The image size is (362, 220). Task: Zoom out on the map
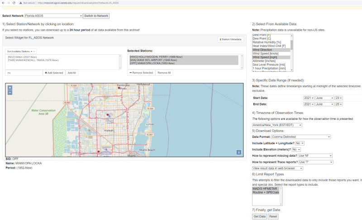10,93
